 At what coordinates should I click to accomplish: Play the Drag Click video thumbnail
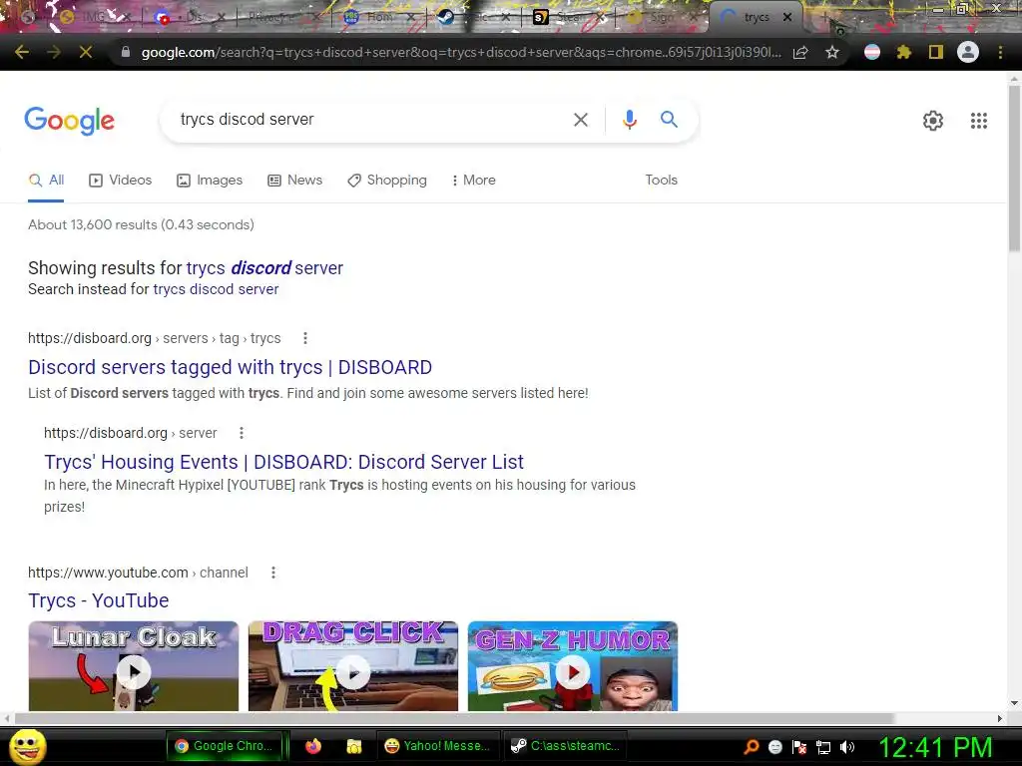(x=352, y=666)
